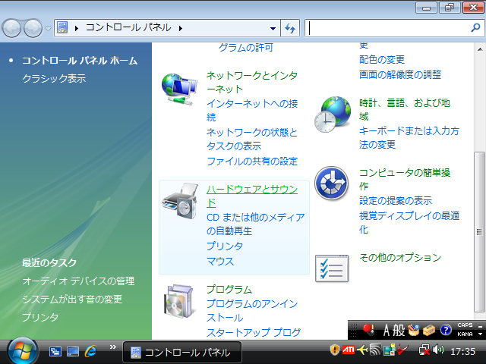Click CD または他のメディアの自動再生 link
Image resolution: width=486 pixels, height=364 pixels.
(256, 224)
